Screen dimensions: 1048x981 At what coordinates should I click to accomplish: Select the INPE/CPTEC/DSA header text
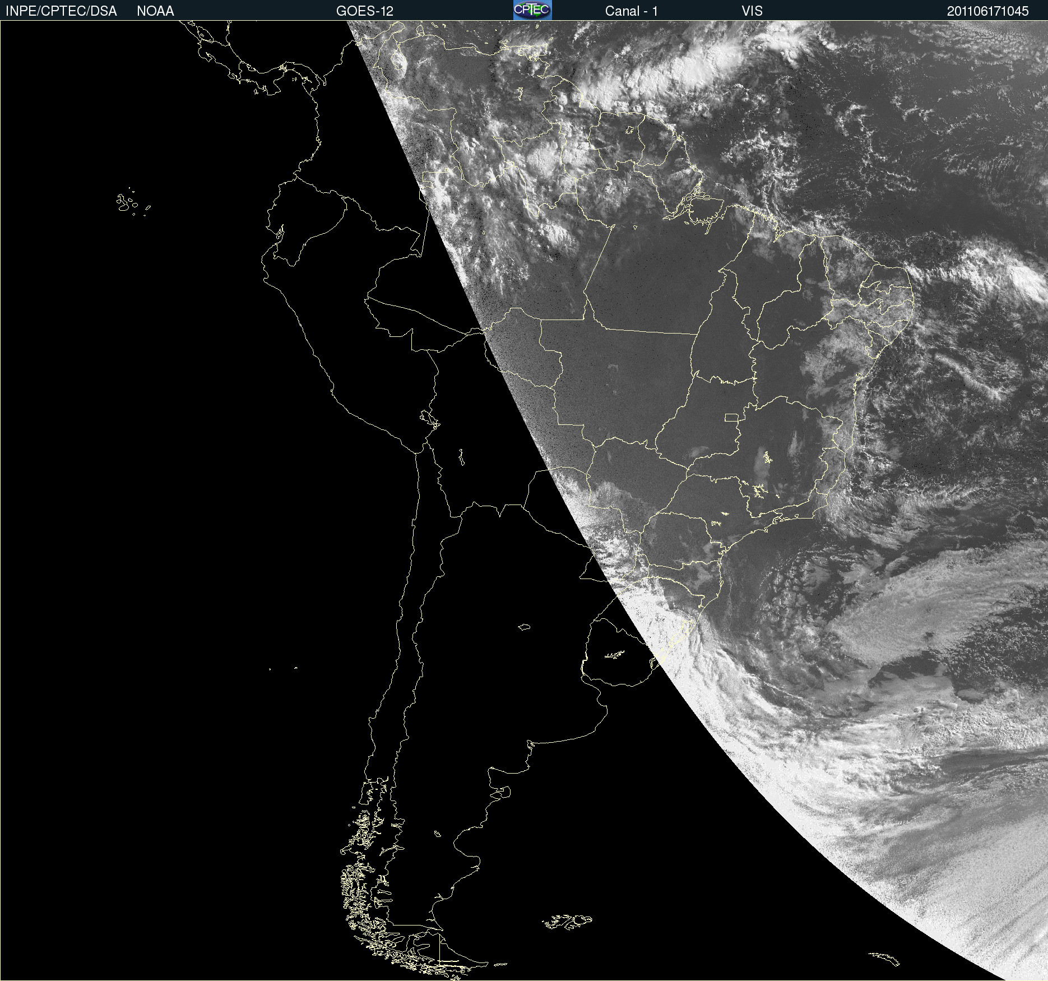(61, 11)
